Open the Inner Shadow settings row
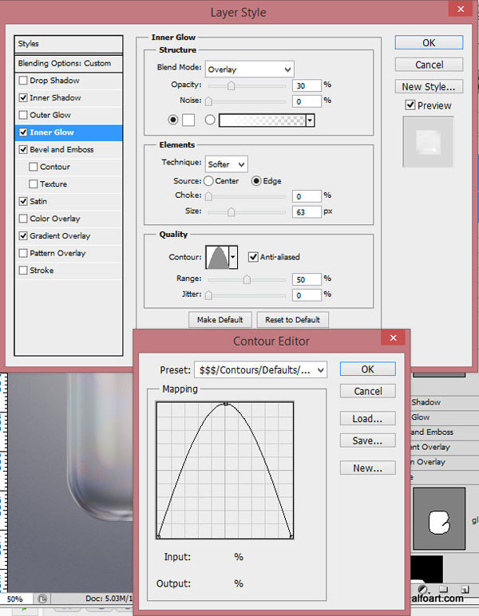Image resolution: width=479 pixels, height=616 pixels. [69, 98]
